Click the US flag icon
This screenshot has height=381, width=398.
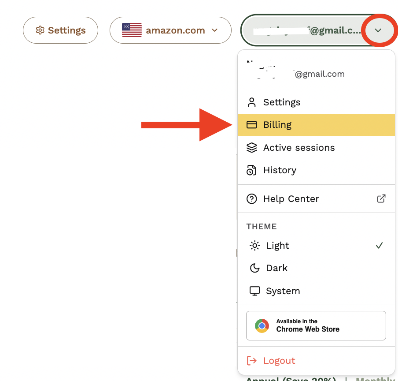(132, 30)
